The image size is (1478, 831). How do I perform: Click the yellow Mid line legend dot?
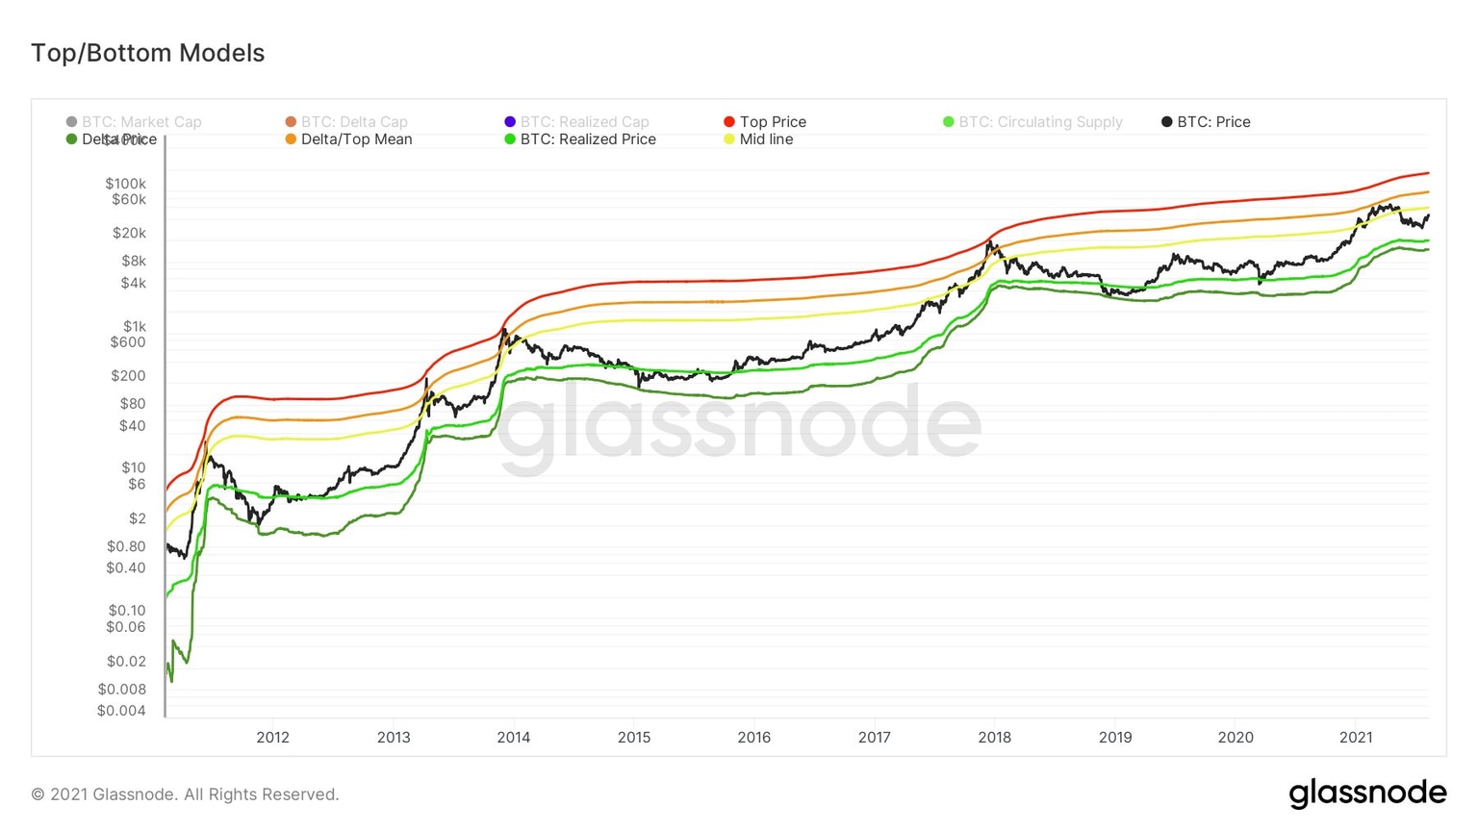point(729,139)
